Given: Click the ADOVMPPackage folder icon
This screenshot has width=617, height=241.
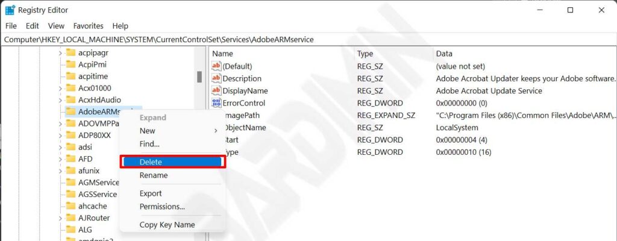Looking at the screenshot, I should [x=70, y=124].
